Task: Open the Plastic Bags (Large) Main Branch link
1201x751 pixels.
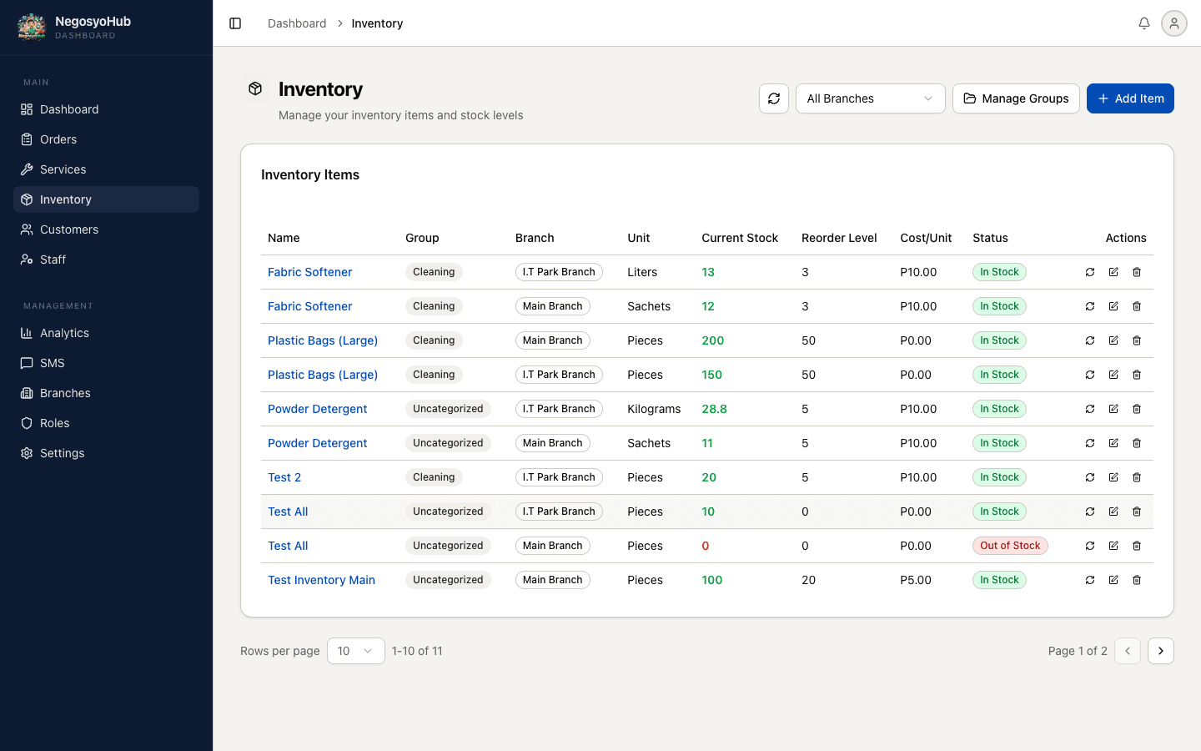Action: point(323,340)
